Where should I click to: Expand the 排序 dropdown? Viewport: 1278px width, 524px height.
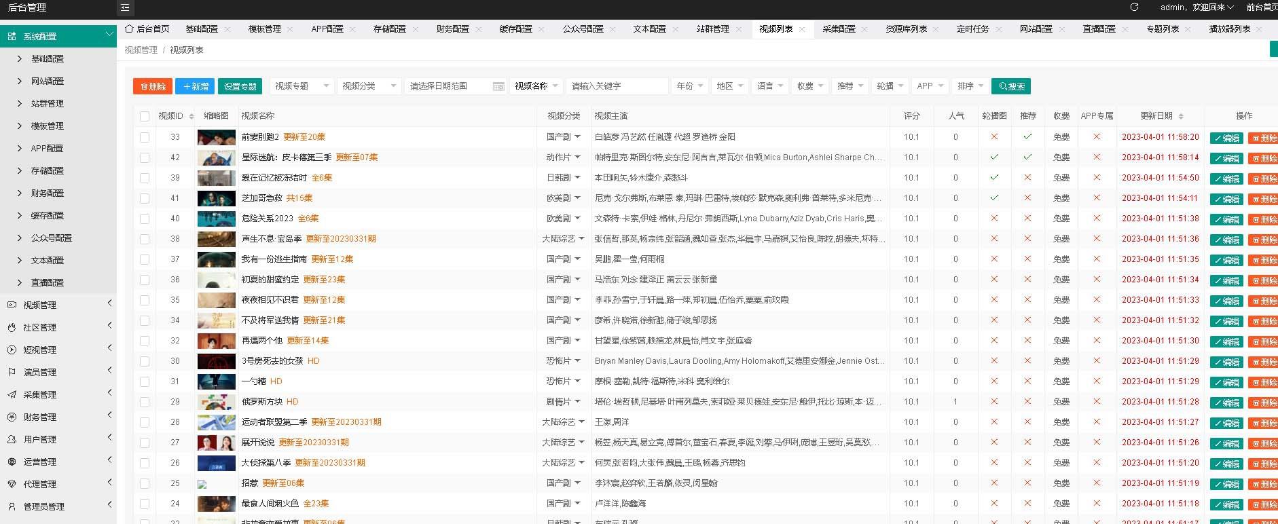point(970,86)
